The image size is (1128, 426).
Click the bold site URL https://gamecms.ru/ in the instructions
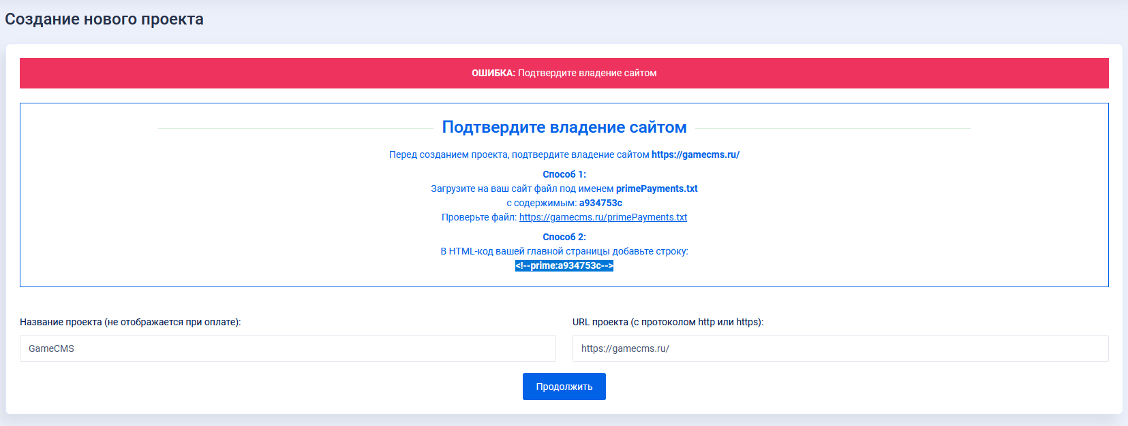tap(695, 154)
